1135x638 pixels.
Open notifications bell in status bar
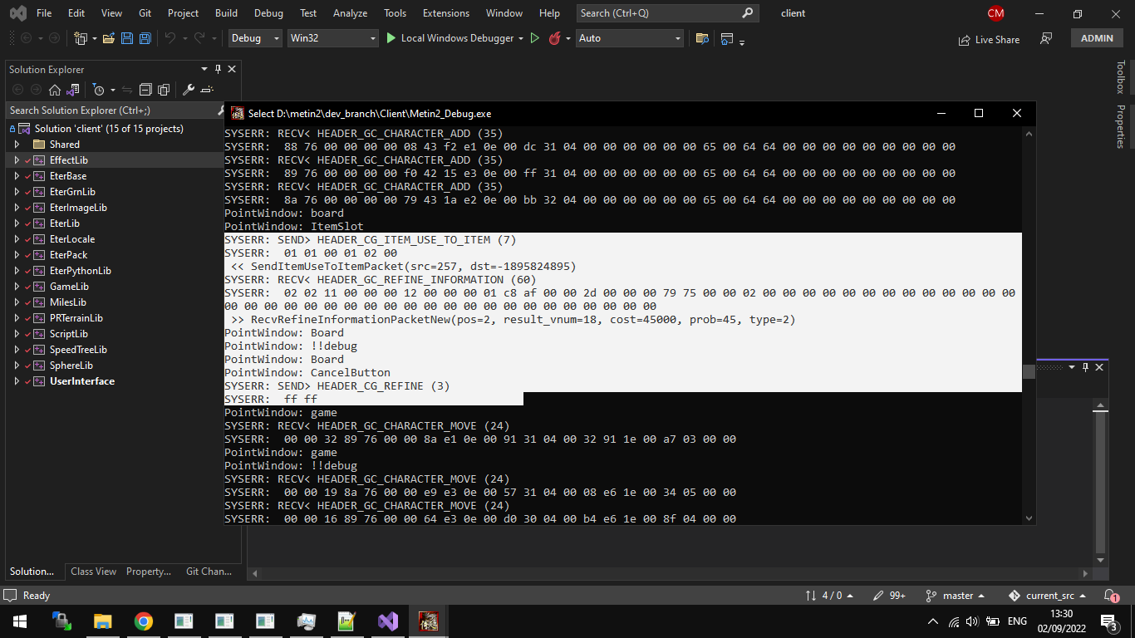point(1111,596)
